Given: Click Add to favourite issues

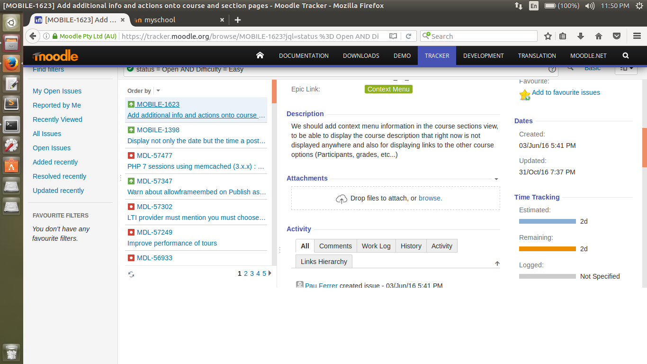Looking at the screenshot, I should coord(566,92).
